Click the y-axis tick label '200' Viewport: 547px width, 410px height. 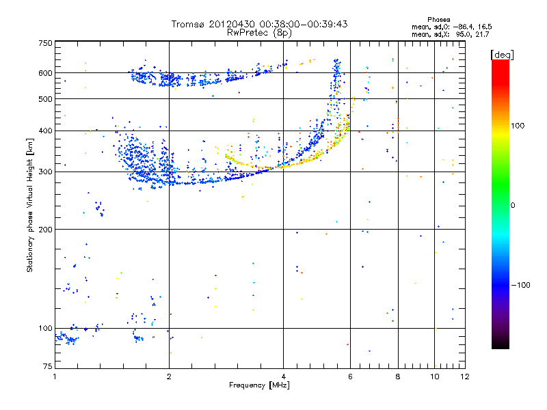click(46, 230)
